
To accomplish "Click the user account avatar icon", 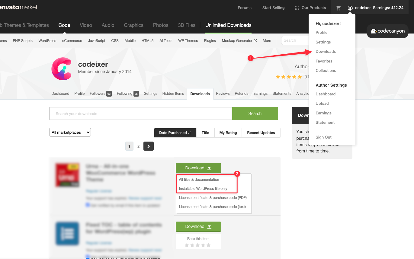I will point(350,8).
